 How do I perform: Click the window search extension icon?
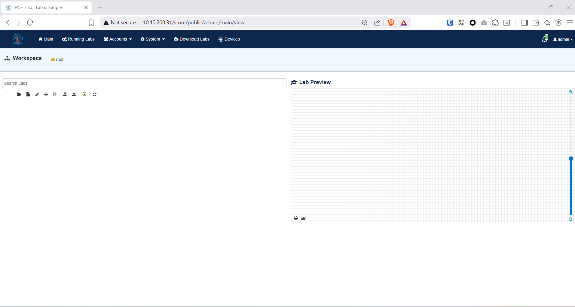[507, 23]
